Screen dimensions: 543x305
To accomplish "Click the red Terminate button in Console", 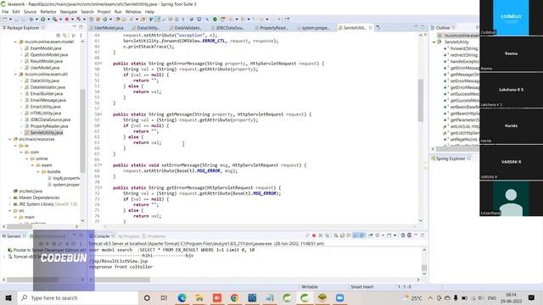I will tap(314, 236).
